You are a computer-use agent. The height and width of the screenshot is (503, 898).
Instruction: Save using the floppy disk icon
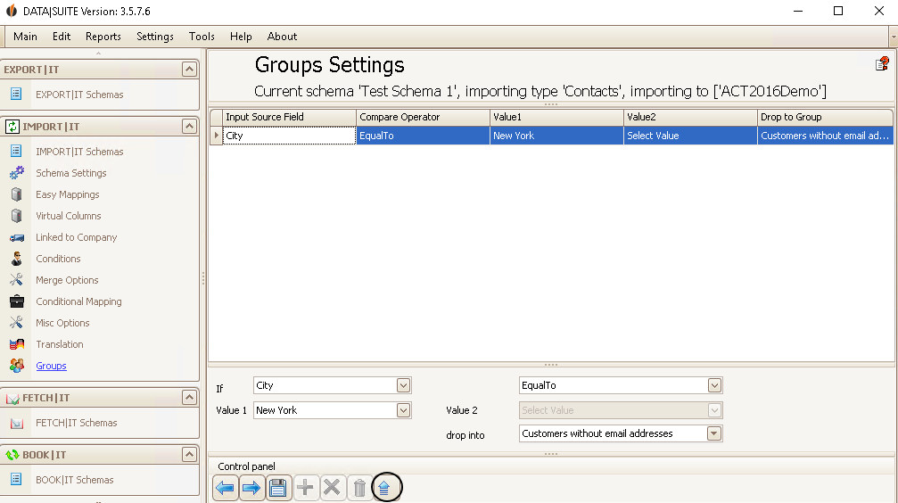278,488
